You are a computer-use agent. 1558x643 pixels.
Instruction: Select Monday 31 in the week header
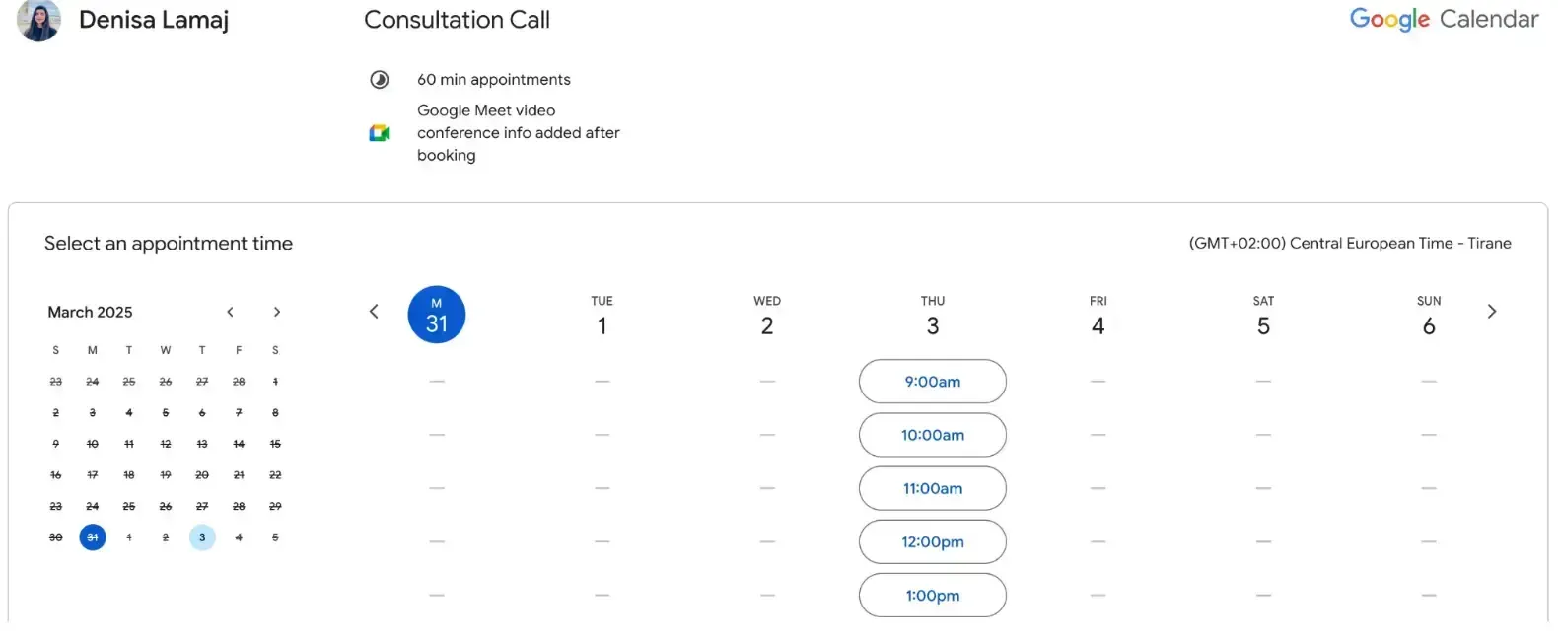(x=437, y=314)
